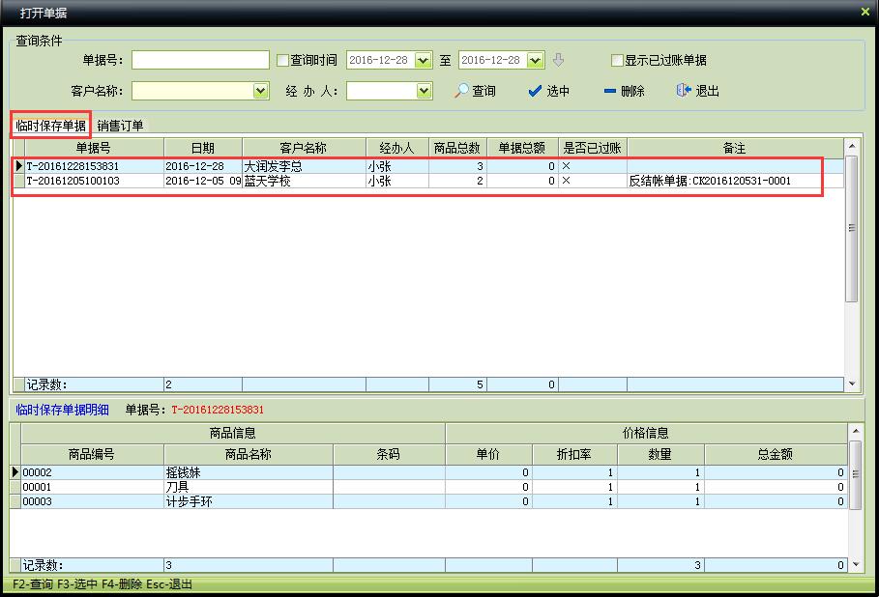Open the start date dropdown
The width and height of the screenshot is (879, 597).
point(424,60)
